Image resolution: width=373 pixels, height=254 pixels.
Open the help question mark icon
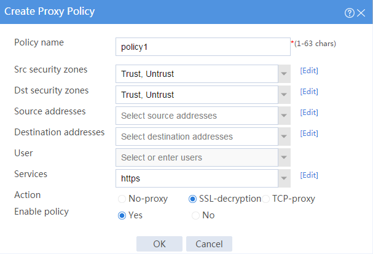(x=350, y=13)
